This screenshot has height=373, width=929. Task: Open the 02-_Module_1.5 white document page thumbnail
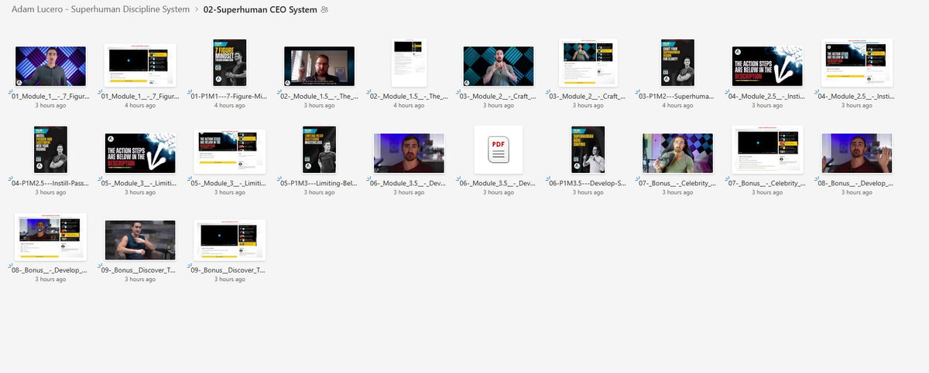tap(410, 63)
